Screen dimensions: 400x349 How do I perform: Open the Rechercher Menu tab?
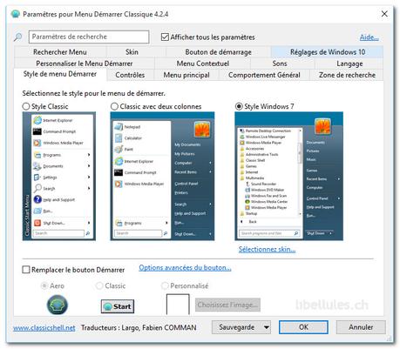click(60, 52)
